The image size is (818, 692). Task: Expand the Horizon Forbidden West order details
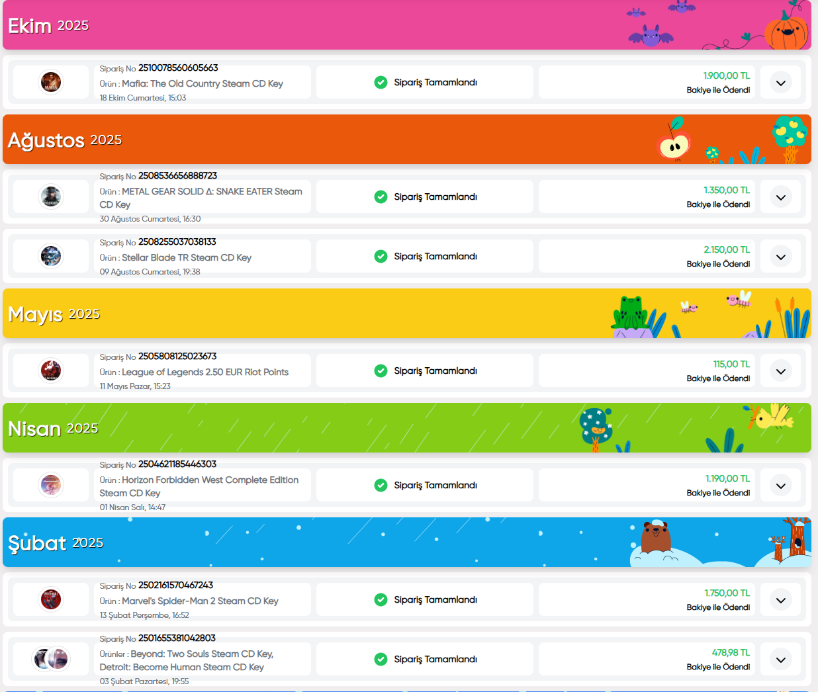pos(781,486)
